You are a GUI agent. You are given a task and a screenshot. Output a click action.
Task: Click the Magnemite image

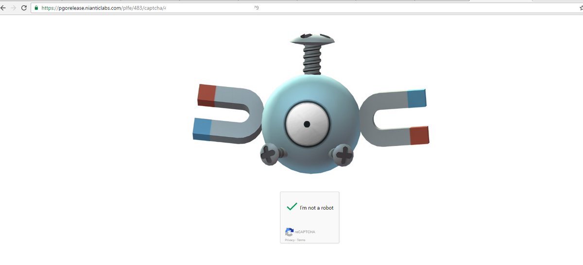pos(310,103)
